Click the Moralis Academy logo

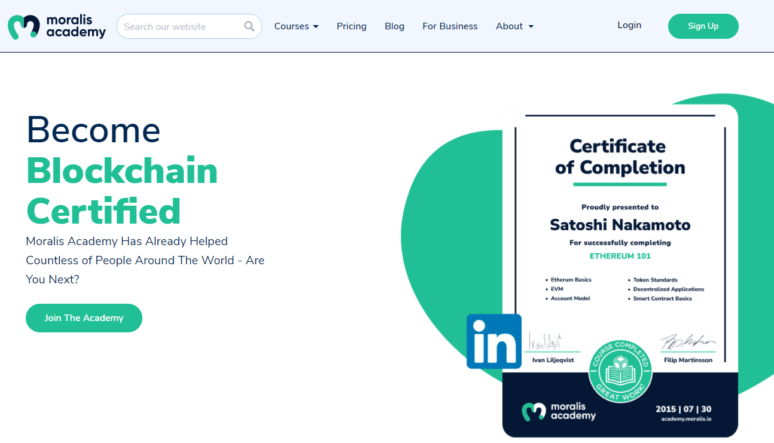click(57, 26)
